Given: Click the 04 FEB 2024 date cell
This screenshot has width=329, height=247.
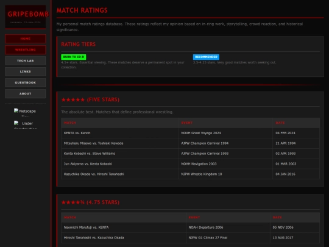Looking at the screenshot, I should click(296, 133).
